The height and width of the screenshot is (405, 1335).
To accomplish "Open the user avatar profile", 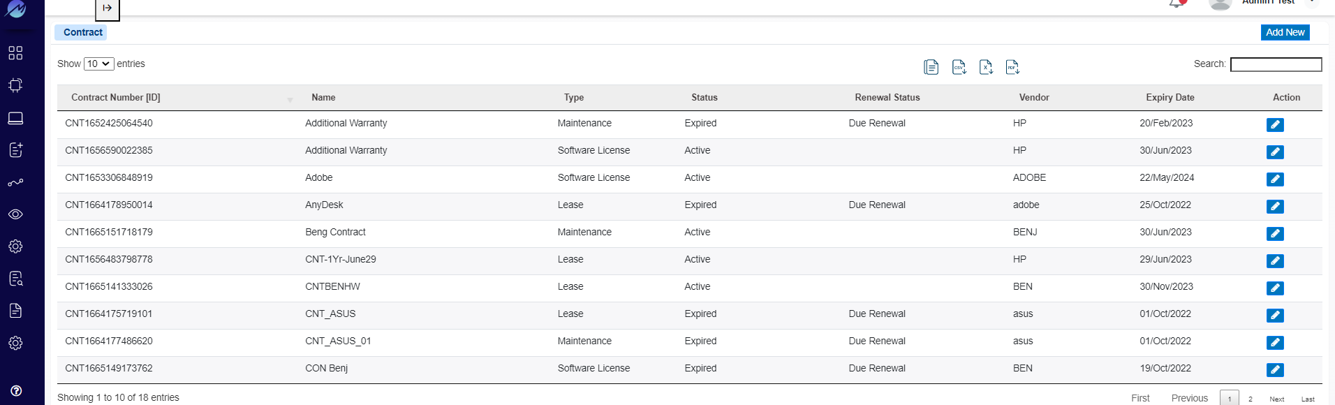I will pyautogui.click(x=1220, y=3).
